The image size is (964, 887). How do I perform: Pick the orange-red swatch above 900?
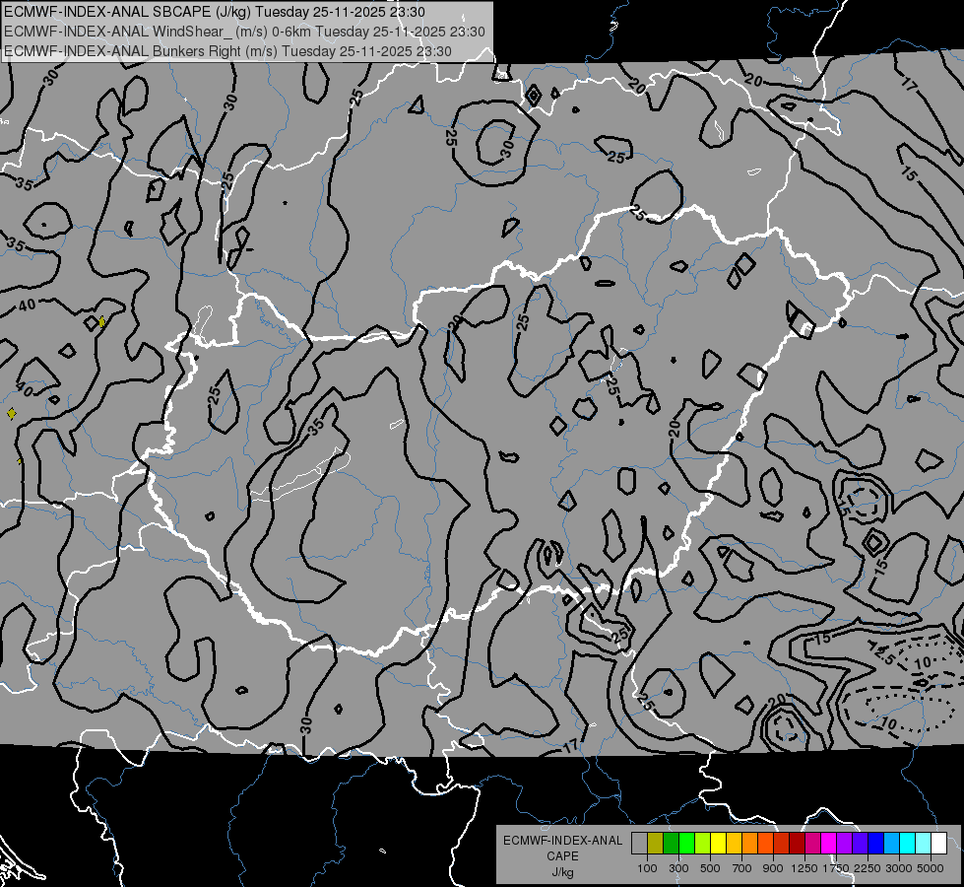tap(766, 843)
